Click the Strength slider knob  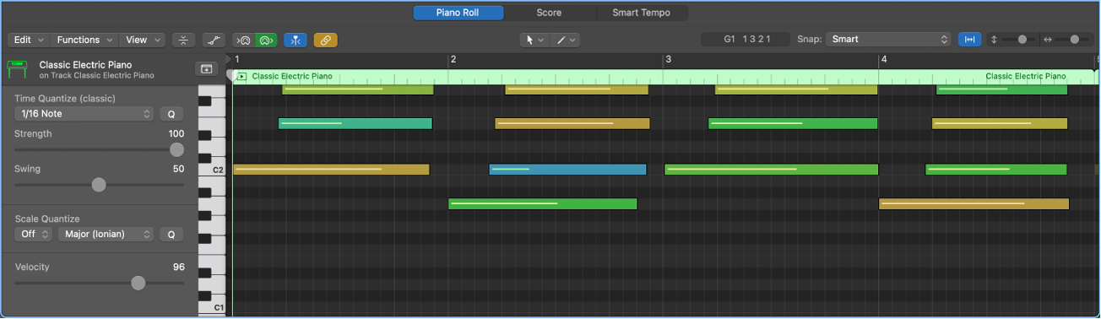[176, 149]
